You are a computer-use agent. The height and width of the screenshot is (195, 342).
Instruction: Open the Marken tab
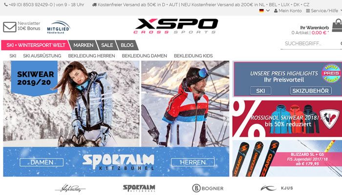(83, 45)
